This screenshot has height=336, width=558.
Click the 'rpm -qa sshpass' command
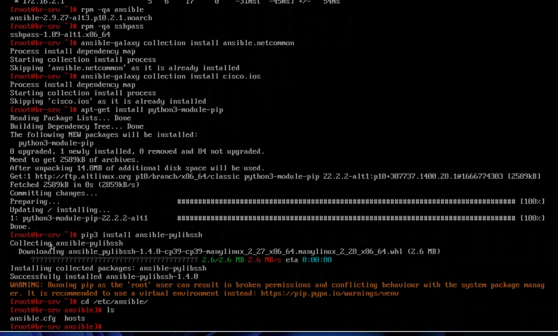(112, 26)
